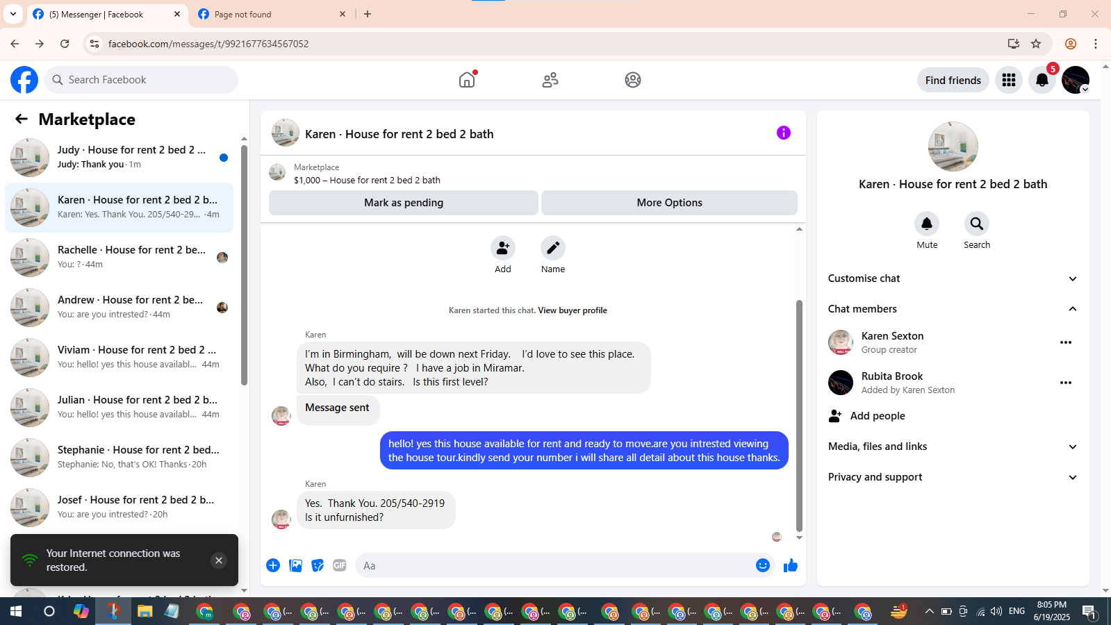
Task: Collapse the Chat members section
Action: (953, 309)
